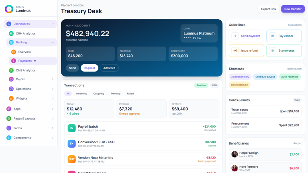The image size is (308, 173).
Task: Click the Payroll batch IN badge icon
Action: 71,128
